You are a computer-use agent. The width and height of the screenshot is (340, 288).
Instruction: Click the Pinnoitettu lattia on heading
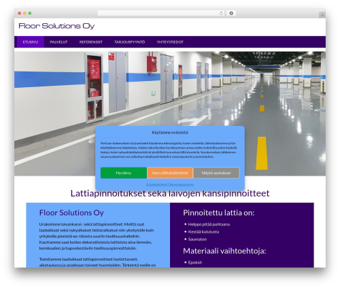pos(219,212)
